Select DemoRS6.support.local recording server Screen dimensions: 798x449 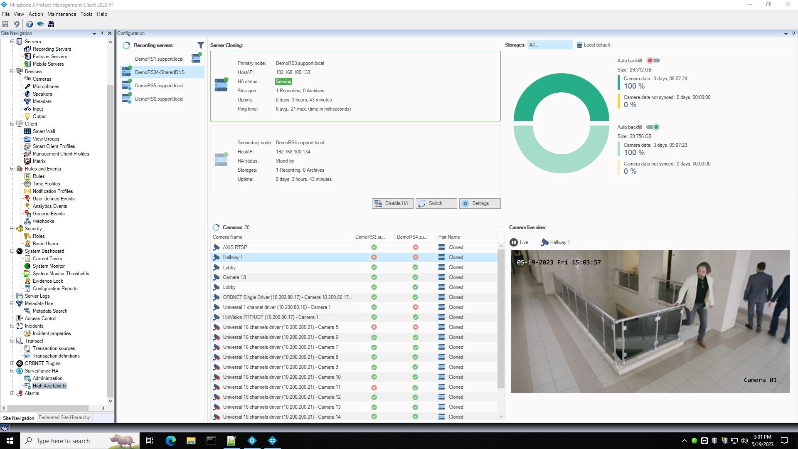pyautogui.click(x=162, y=99)
